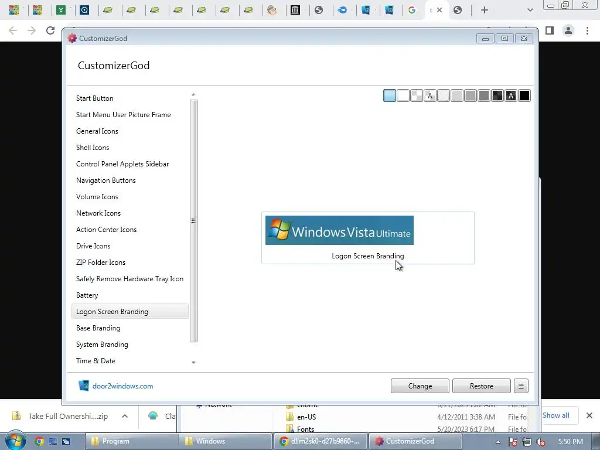Show hidden system tray icons
Viewport: 600px width, 450px height.
[x=498, y=442]
